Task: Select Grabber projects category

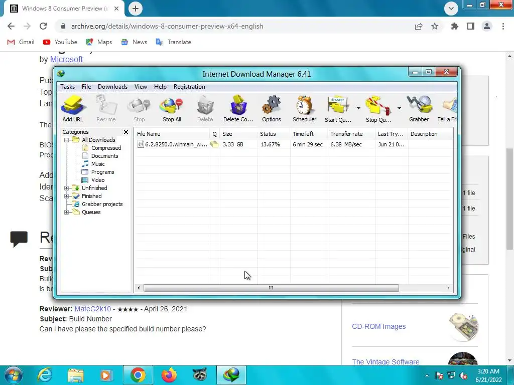Action: (x=102, y=204)
